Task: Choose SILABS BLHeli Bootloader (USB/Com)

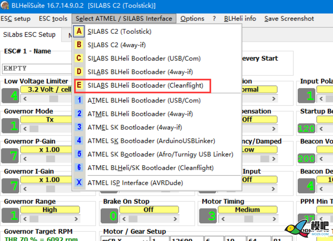Action: (x=157, y=58)
